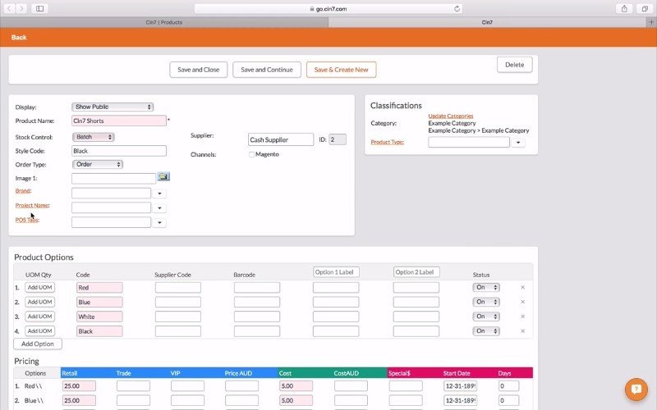Click Cost field for Blue pricing row
657x410 pixels.
click(296, 400)
